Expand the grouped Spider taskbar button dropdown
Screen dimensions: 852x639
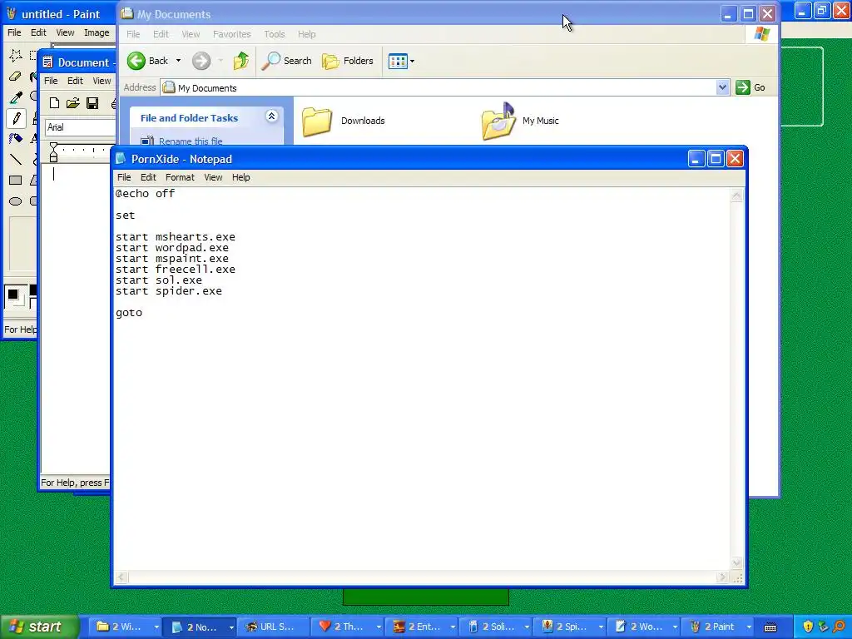pos(601,627)
